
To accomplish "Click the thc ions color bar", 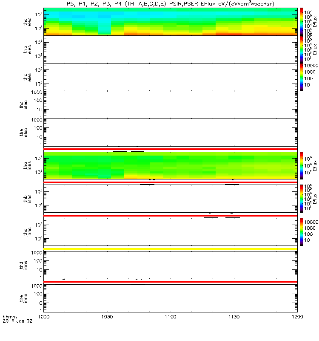I will click(302, 232).
